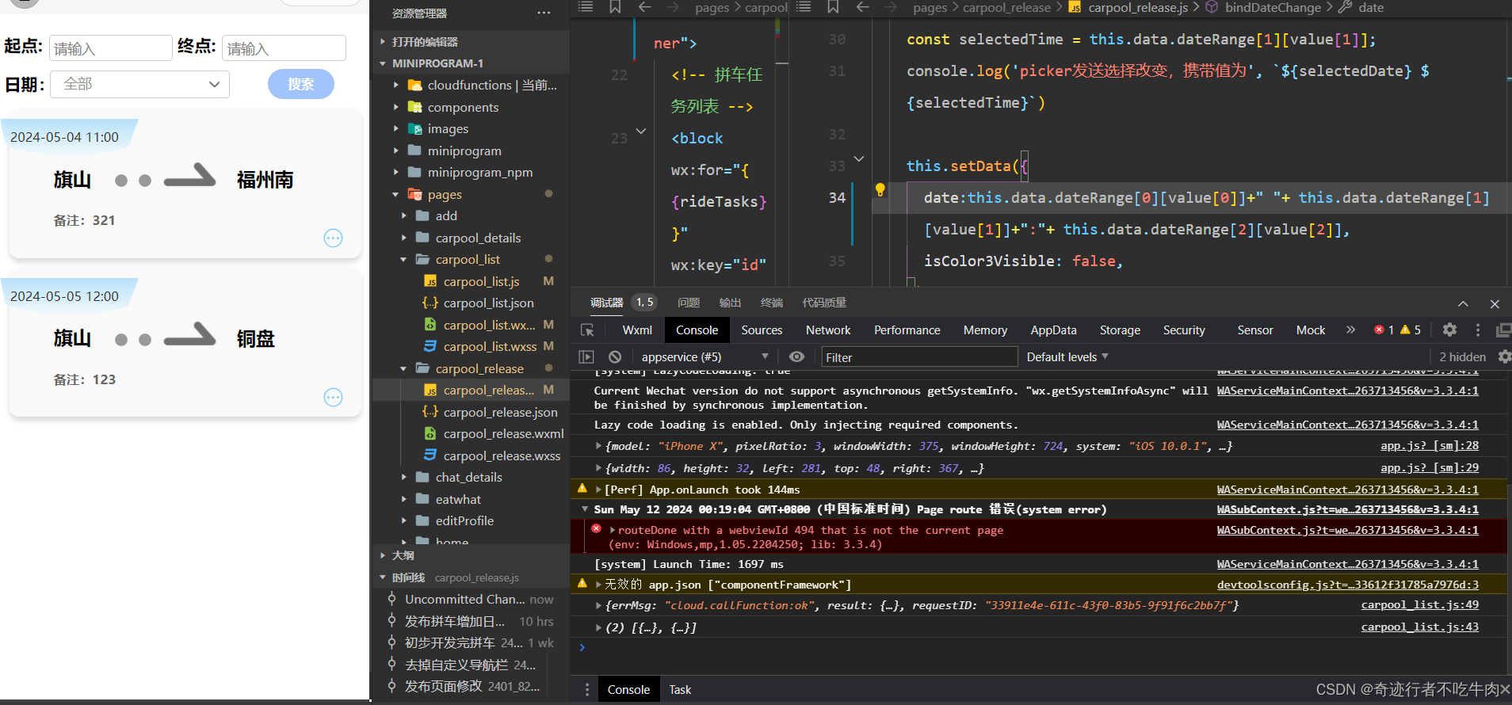The width and height of the screenshot is (1512, 705).
Task: Open app.js? [sm]:28 source link
Action: pyautogui.click(x=1430, y=446)
